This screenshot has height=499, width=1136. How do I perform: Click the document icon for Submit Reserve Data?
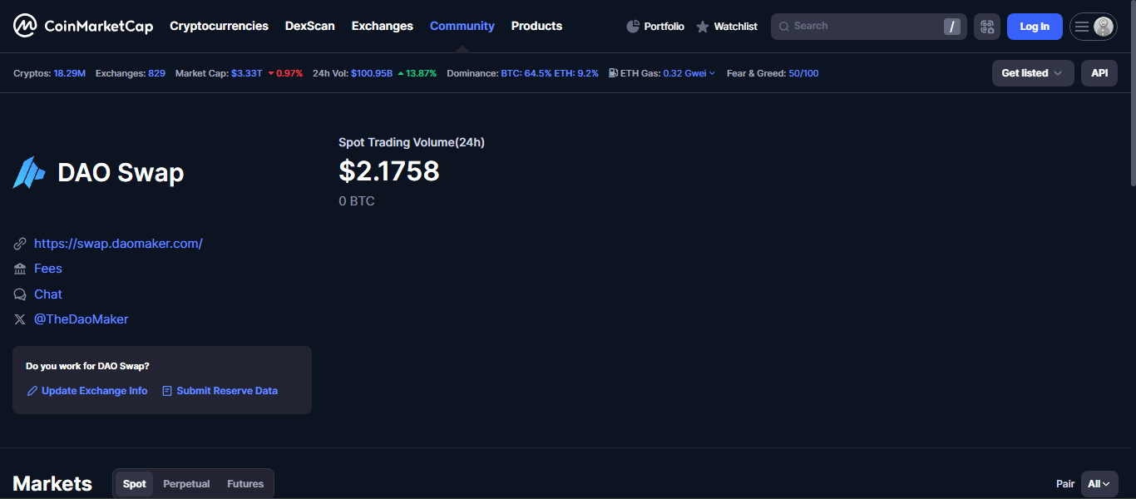click(x=167, y=391)
